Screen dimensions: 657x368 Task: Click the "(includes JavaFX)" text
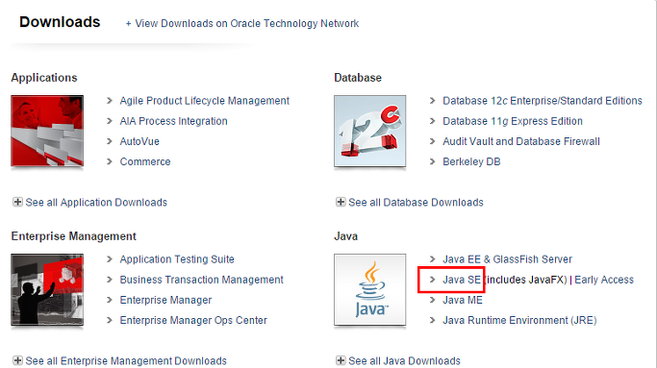click(x=525, y=280)
